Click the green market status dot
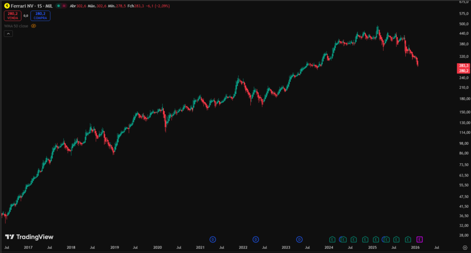The width and height of the screenshot is (471, 253). tap(59, 5)
